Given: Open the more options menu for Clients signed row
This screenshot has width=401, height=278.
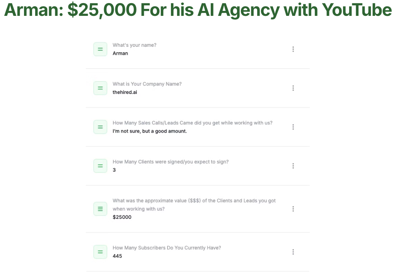Looking at the screenshot, I should pyautogui.click(x=293, y=166).
